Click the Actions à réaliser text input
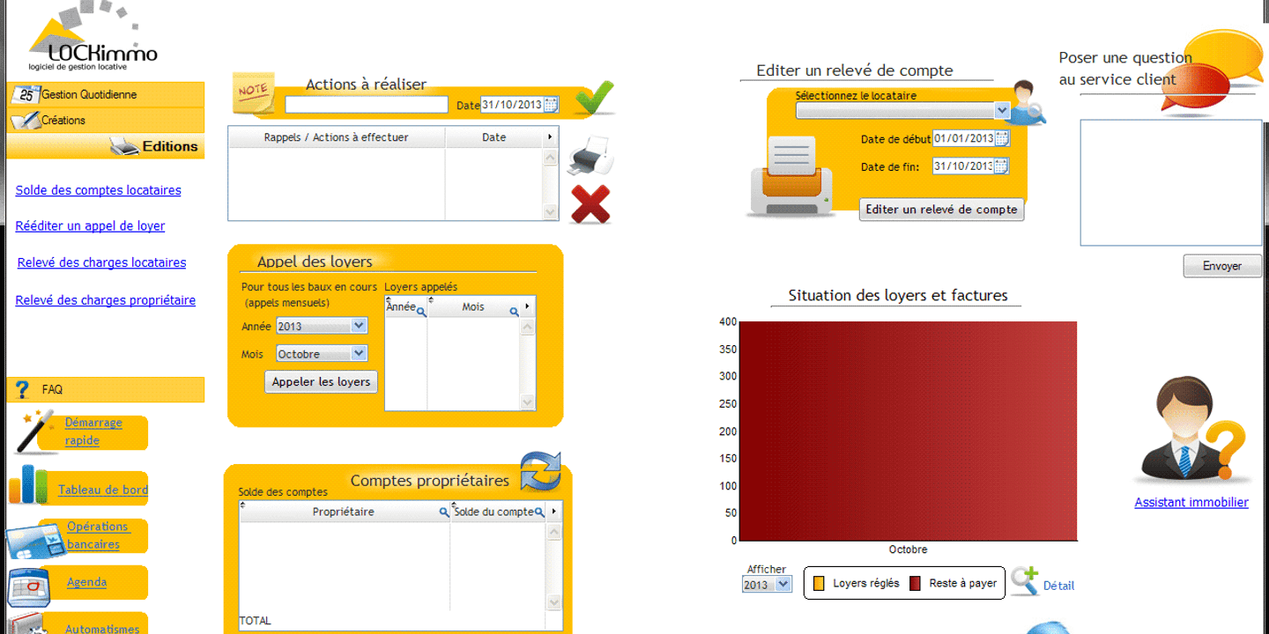 tap(367, 105)
